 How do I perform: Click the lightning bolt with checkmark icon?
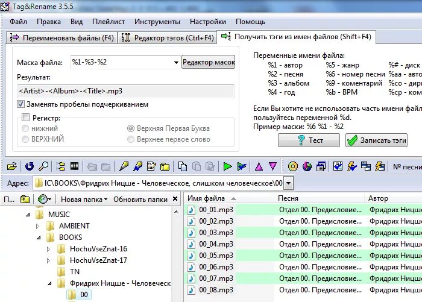pyautogui.click(x=352, y=166)
